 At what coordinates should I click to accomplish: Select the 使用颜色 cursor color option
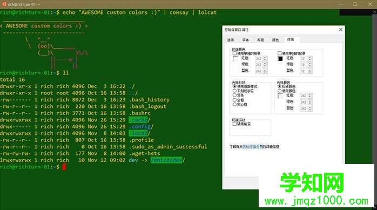click(279, 91)
